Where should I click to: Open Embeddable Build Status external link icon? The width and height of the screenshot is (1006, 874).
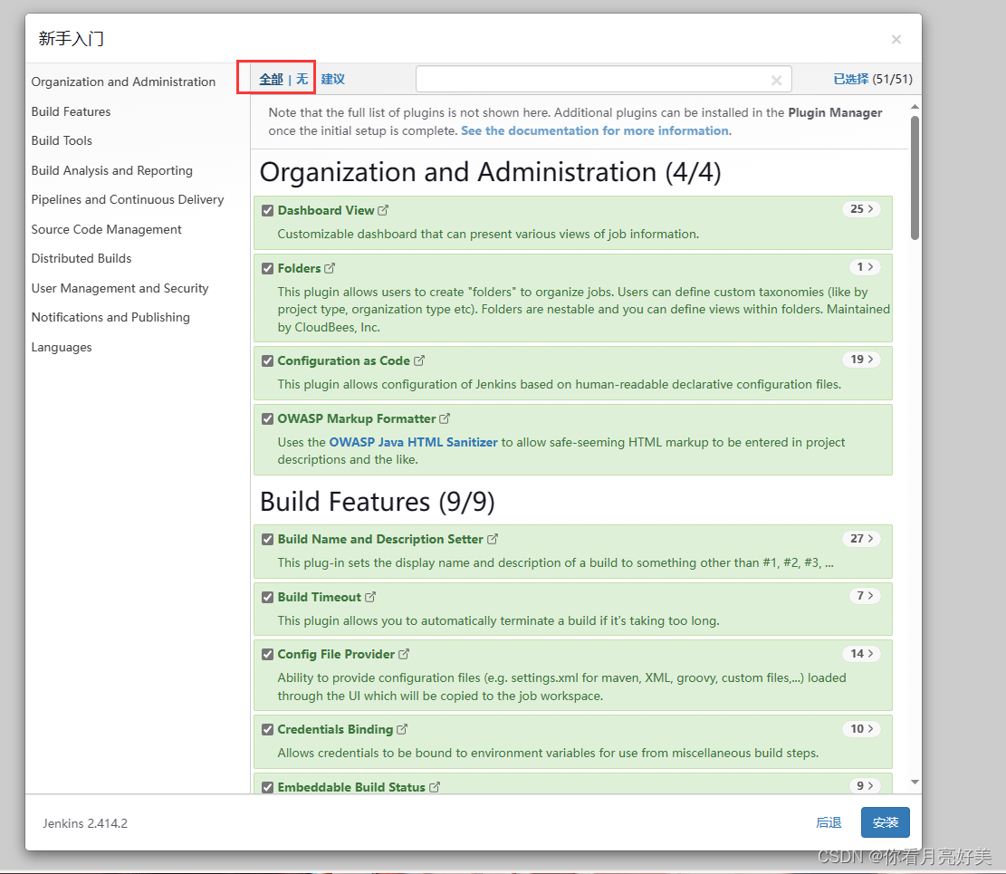click(435, 787)
